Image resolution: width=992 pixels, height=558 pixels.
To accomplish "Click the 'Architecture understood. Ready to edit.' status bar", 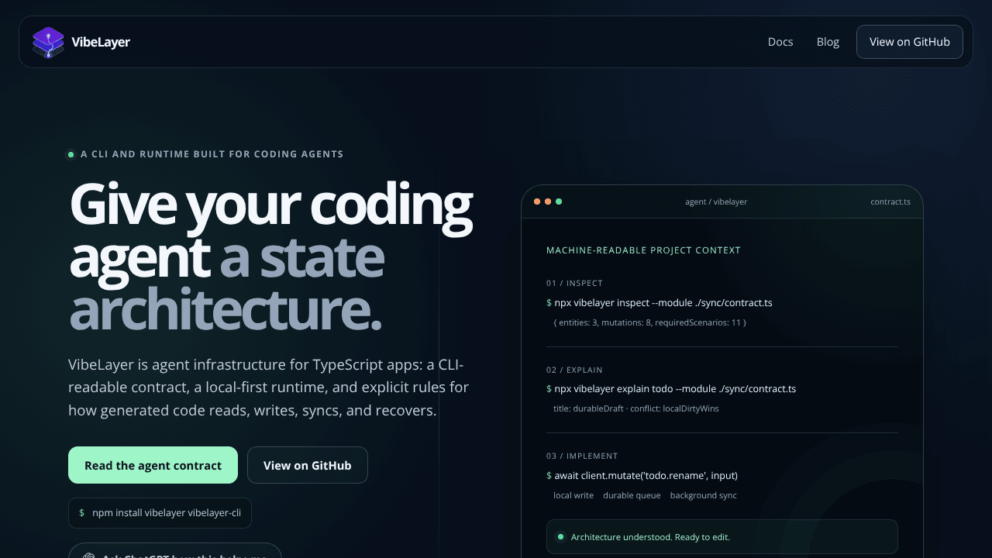I will 722,536.
